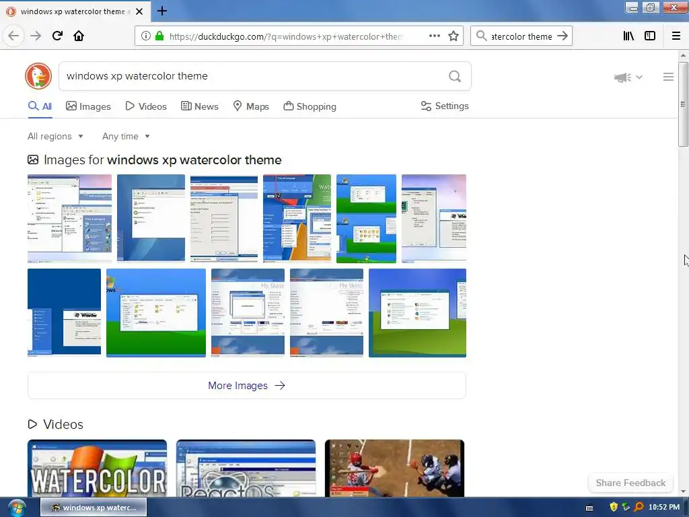
Task: Click scrollbar up arrow
Action: (x=683, y=55)
